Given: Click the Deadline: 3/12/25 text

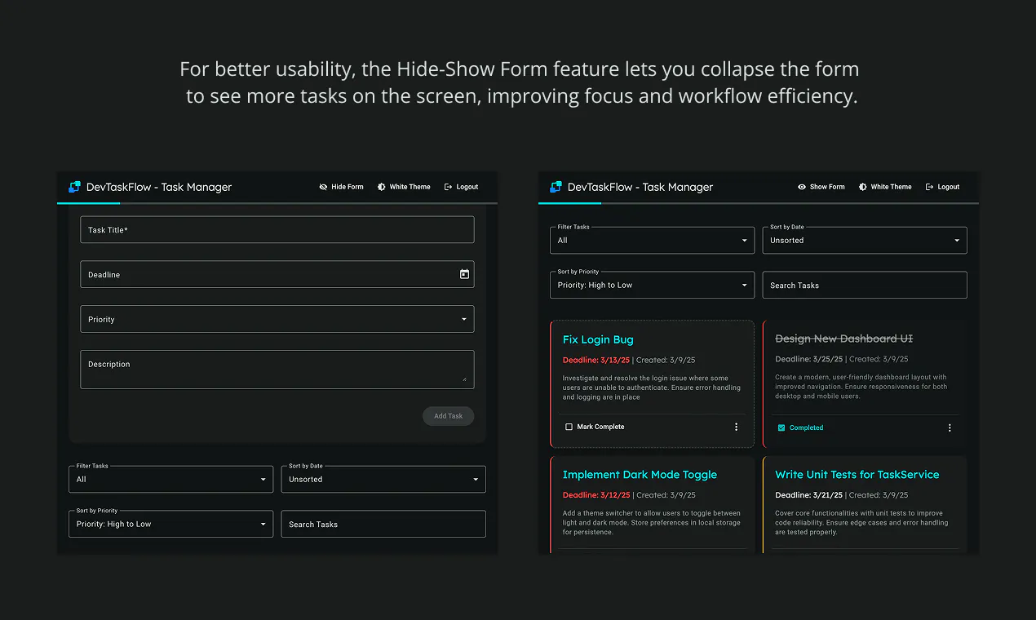Looking at the screenshot, I should click(596, 495).
